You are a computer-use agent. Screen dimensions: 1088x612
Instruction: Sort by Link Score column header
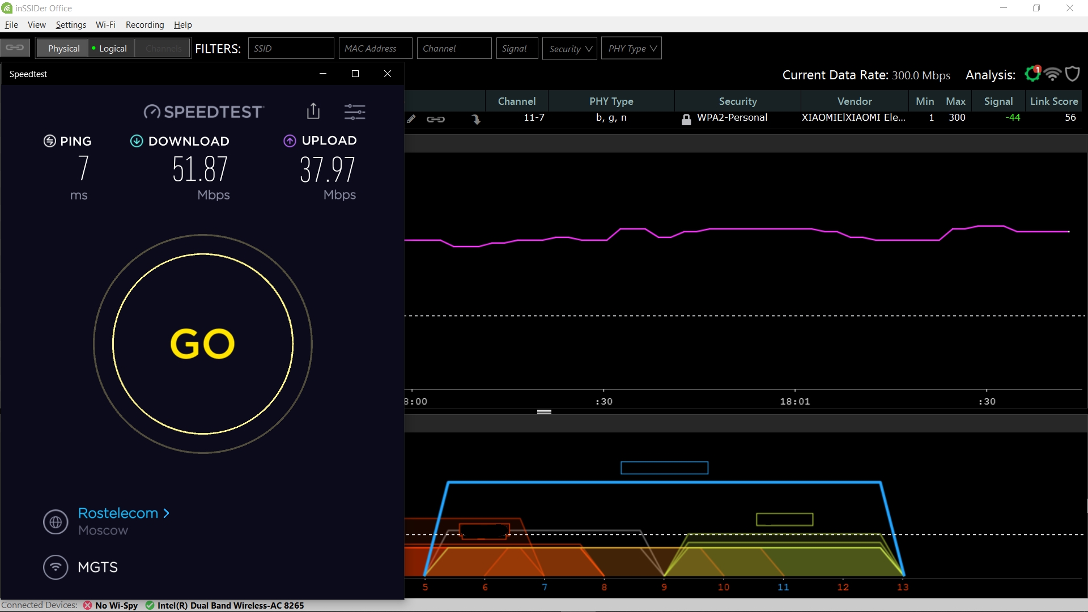click(x=1054, y=101)
